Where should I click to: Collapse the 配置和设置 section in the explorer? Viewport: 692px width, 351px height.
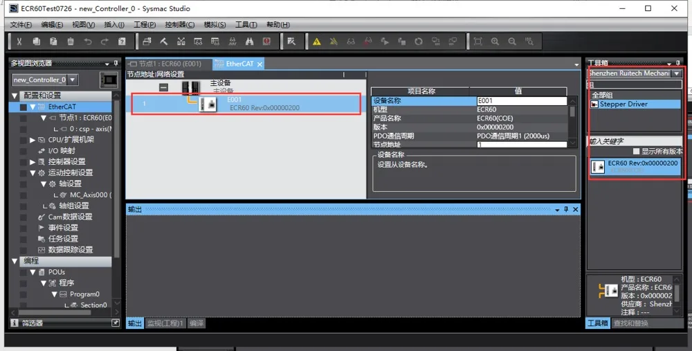[15, 96]
